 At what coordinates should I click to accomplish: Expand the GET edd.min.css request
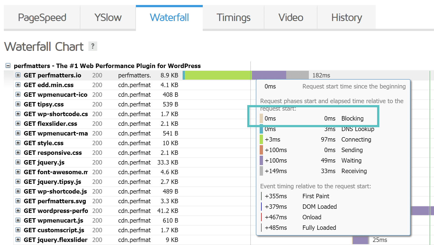pyautogui.click(x=18, y=85)
